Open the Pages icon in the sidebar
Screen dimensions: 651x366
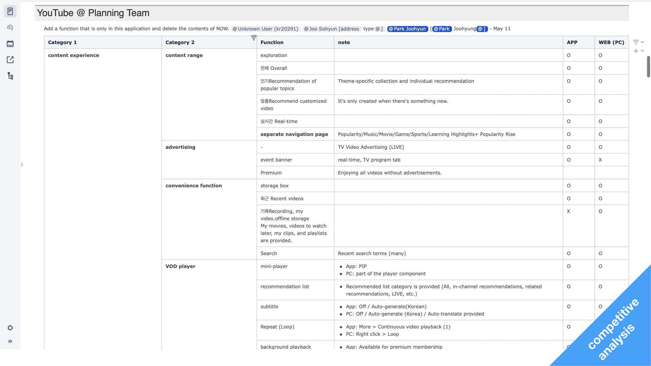[10, 11]
